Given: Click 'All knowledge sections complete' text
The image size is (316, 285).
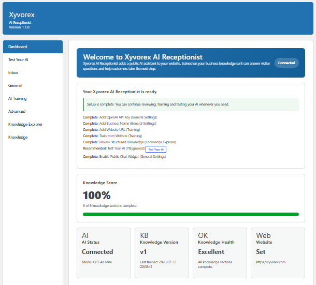Looking at the screenshot, I should (x=215, y=264).
